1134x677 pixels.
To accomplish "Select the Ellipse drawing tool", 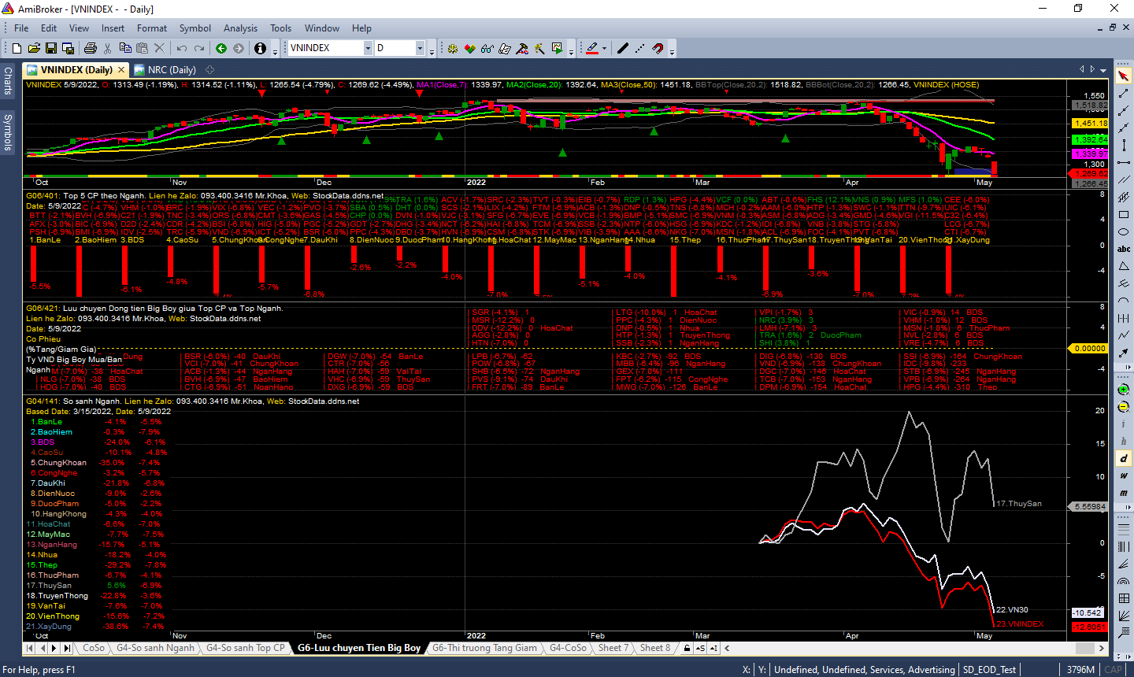I will (1124, 232).
